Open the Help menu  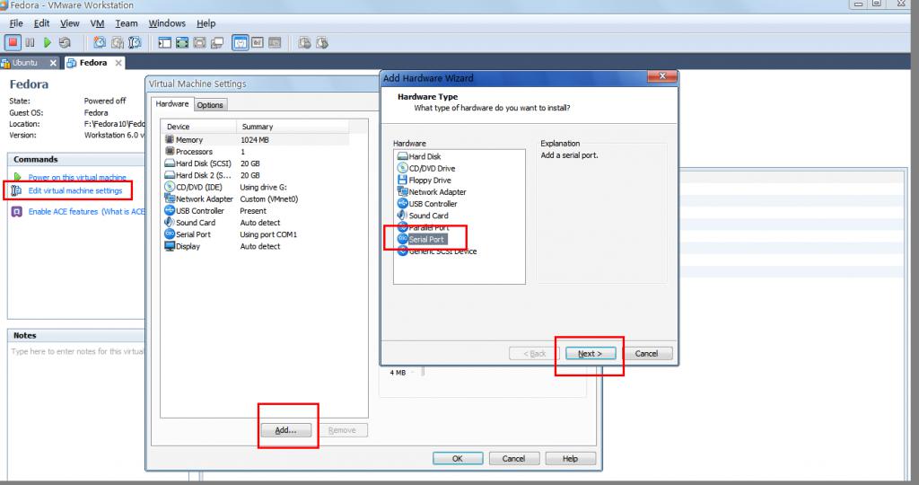(206, 23)
